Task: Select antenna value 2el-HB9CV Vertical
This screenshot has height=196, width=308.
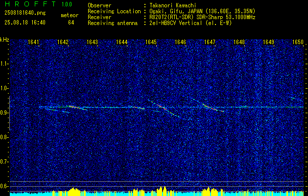Action: (190, 23)
